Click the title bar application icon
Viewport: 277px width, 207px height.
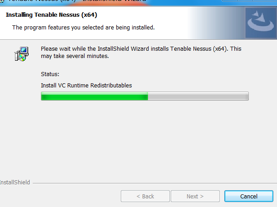pos(2,1)
